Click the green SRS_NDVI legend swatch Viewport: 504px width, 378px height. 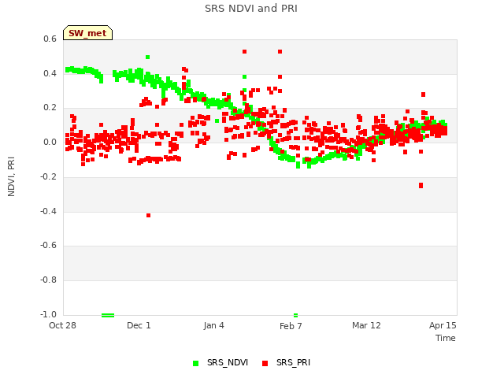click(196, 364)
